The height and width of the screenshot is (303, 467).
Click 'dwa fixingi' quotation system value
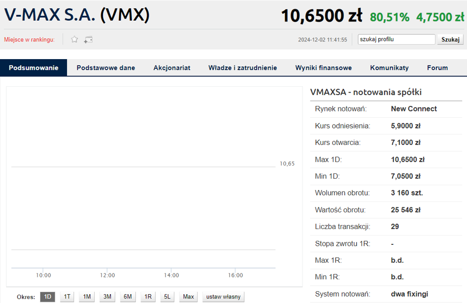[409, 294]
